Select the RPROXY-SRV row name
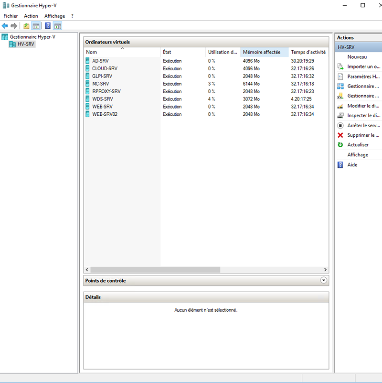 pyautogui.click(x=106, y=91)
